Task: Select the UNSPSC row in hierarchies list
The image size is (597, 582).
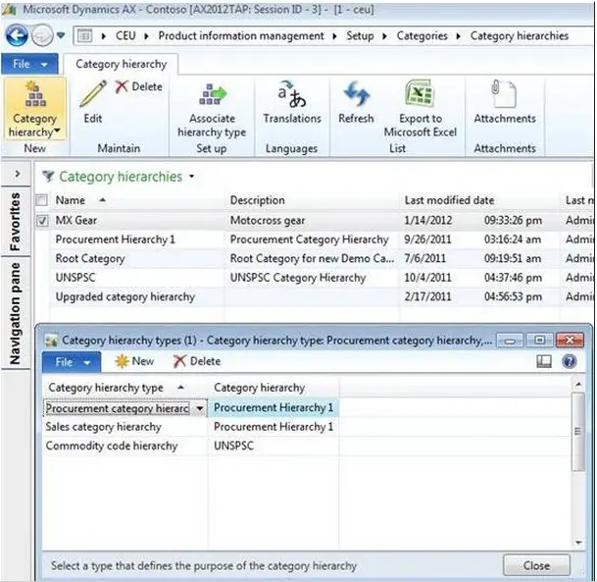Action: coord(314,278)
